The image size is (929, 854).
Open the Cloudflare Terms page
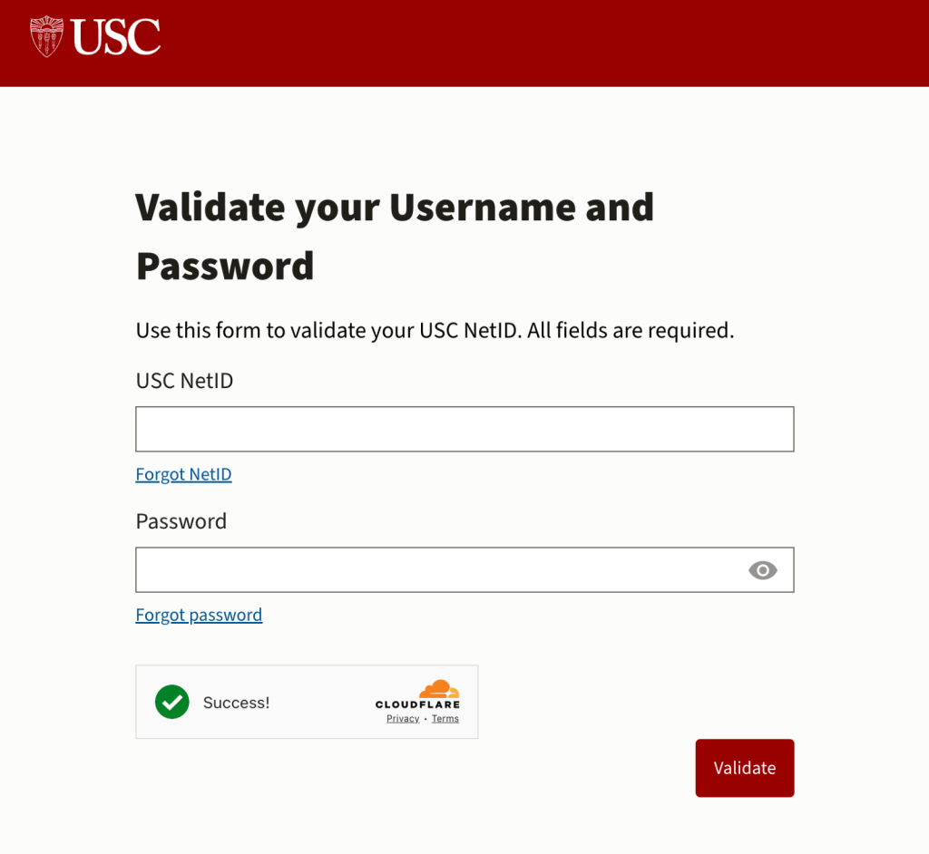point(445,717)
